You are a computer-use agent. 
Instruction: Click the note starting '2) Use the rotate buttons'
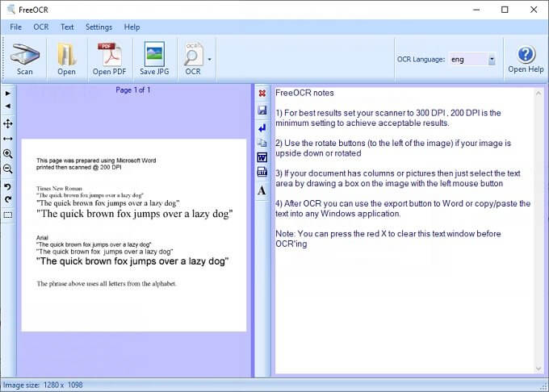coord(393,148)
